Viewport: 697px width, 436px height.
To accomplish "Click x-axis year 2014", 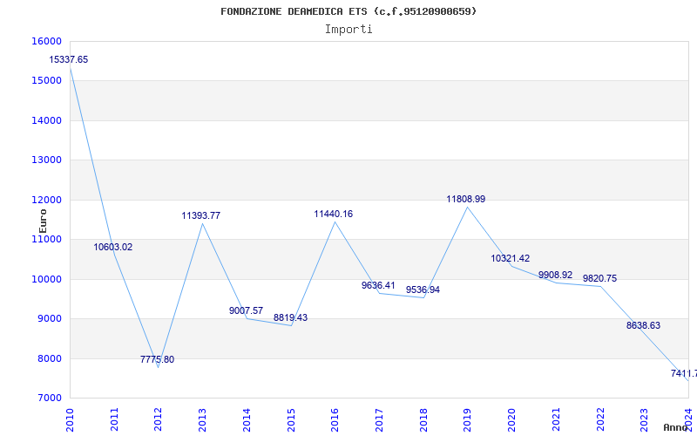I will [247, 419].
